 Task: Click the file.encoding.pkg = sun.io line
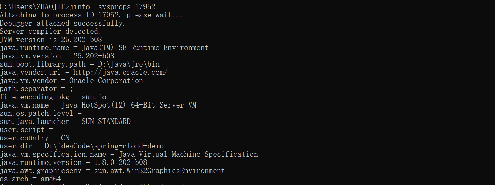[x=53, y=97]
